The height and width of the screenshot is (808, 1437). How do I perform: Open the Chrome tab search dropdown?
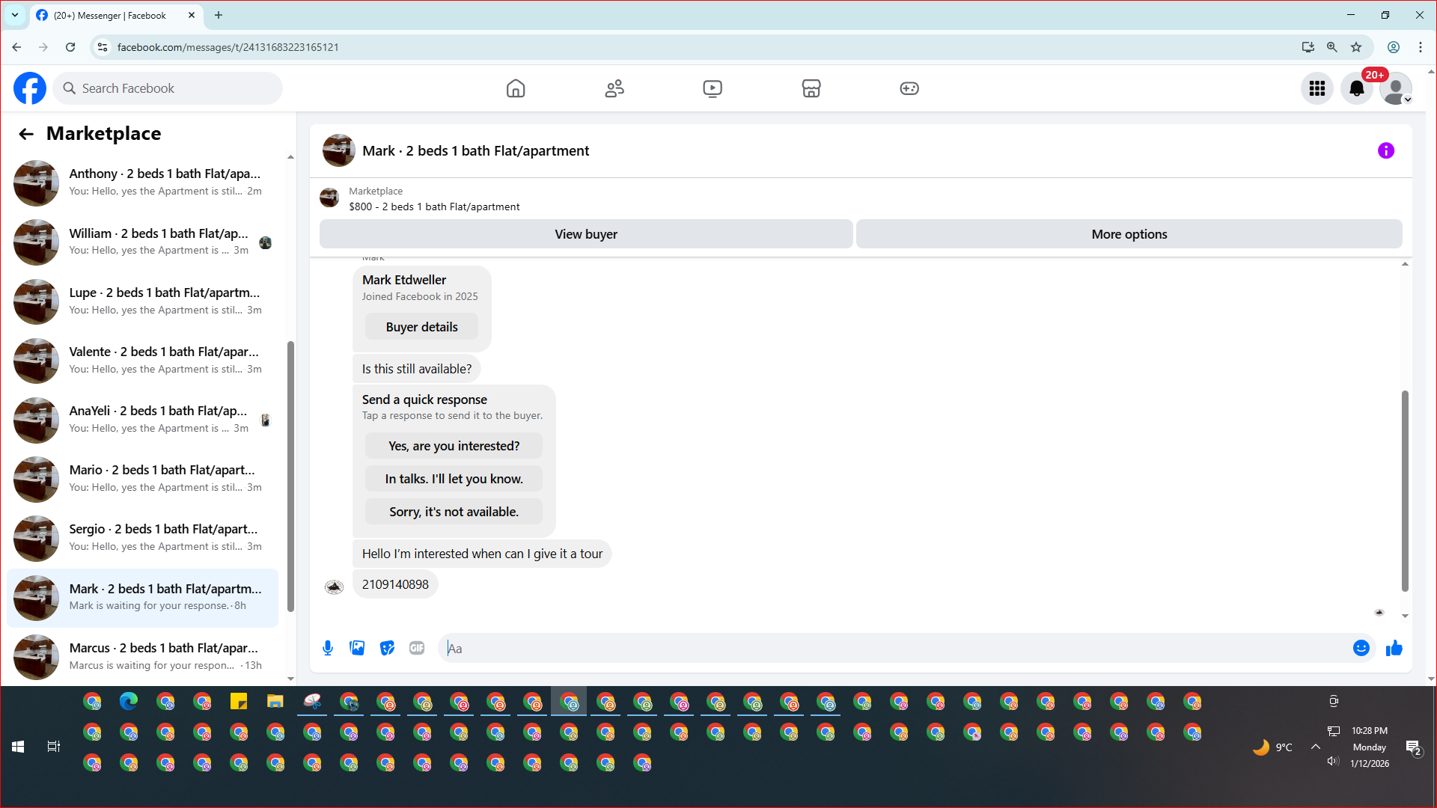tap(14, 15)
